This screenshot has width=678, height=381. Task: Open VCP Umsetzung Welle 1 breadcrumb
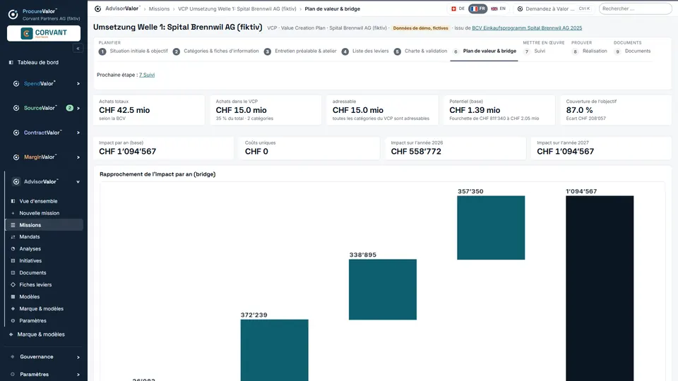237,8
